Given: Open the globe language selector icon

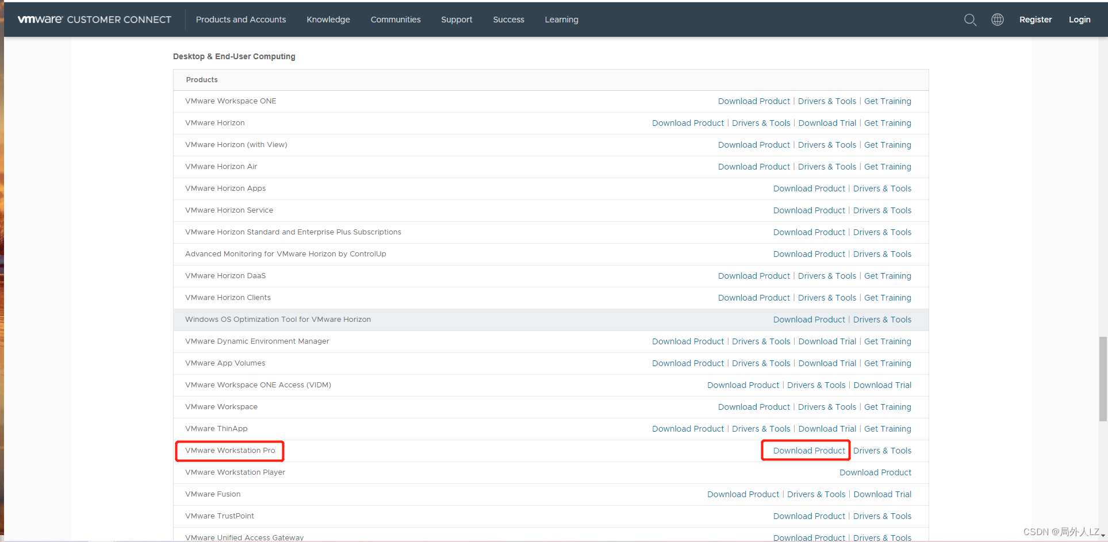Looking at the screenshot, I should click(x=998, y=20).
